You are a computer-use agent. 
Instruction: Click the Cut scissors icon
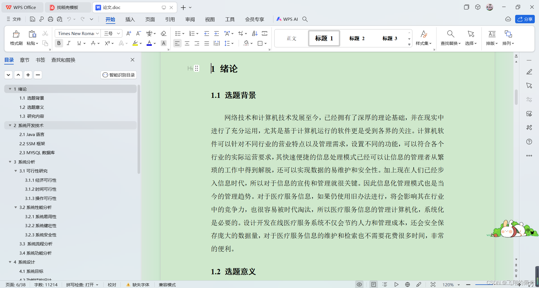pos(45,34)
